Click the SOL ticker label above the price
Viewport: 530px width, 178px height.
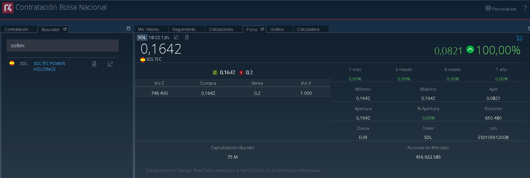pos(142,38)
